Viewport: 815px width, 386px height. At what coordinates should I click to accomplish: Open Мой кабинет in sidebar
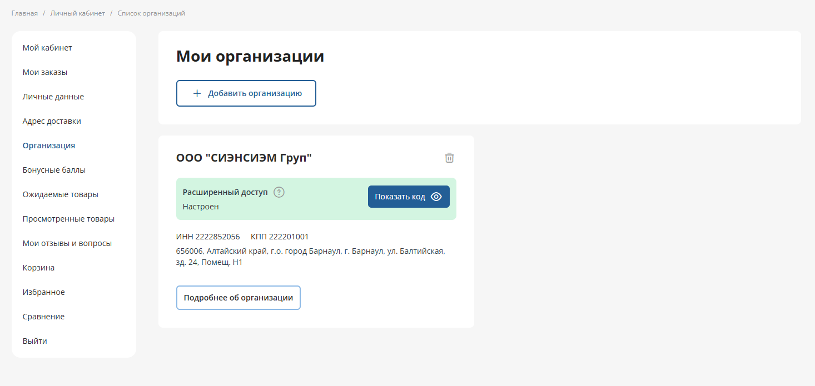coord(47,48)
